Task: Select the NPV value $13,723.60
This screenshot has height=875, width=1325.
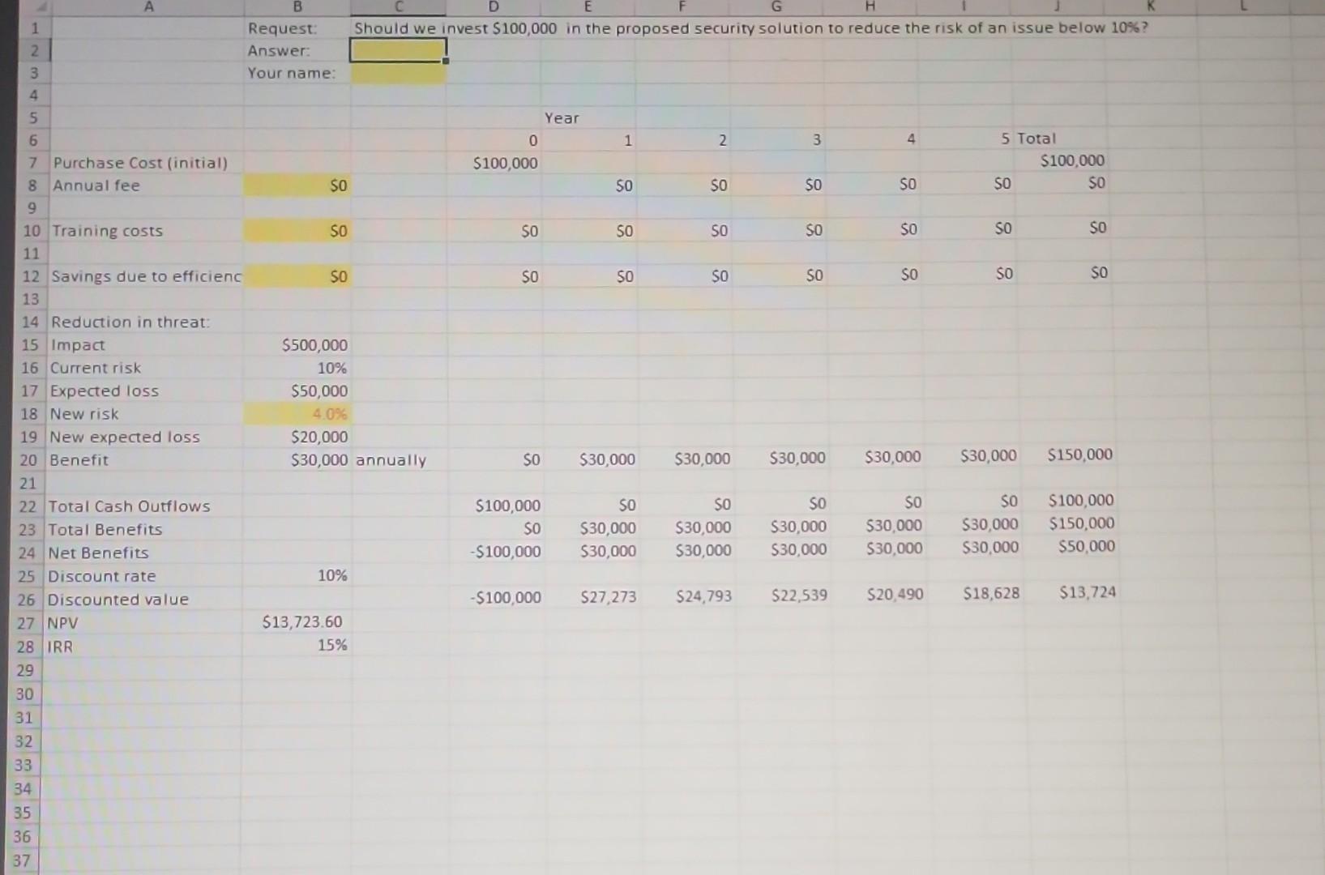Action: coord(303,621)
